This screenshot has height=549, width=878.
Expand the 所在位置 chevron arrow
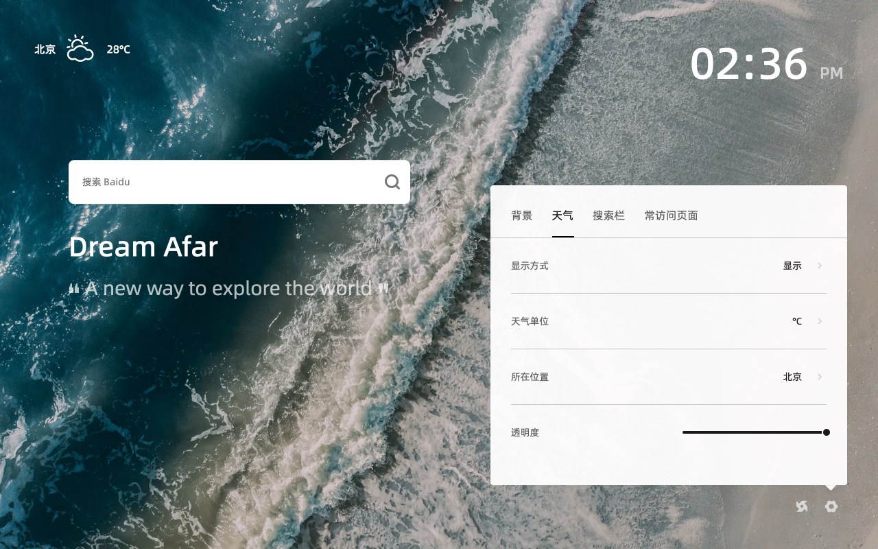pyautogui.click(x=820, y=377)
